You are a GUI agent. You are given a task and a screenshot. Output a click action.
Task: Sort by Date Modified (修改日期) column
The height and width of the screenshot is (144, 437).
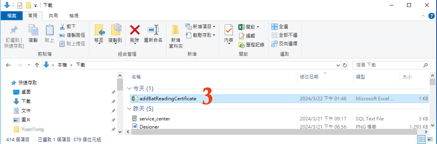tap(309, 77)
